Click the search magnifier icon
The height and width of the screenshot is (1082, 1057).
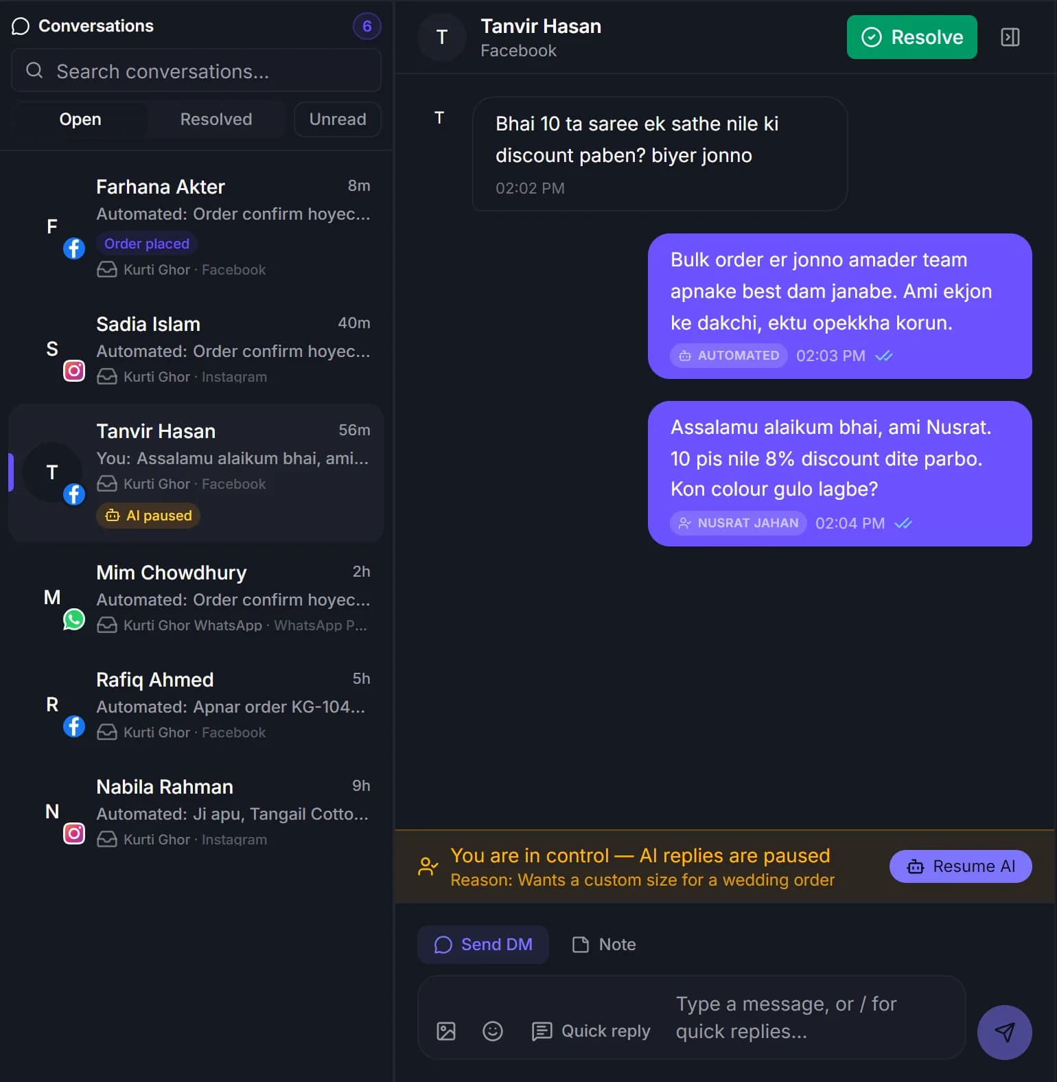(34, 70)
